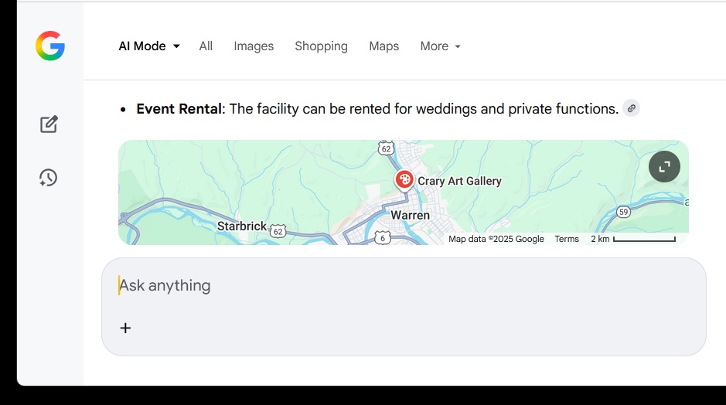Click Route 59 shield on map
The image size is (726, 405).
tap(624, 211)
